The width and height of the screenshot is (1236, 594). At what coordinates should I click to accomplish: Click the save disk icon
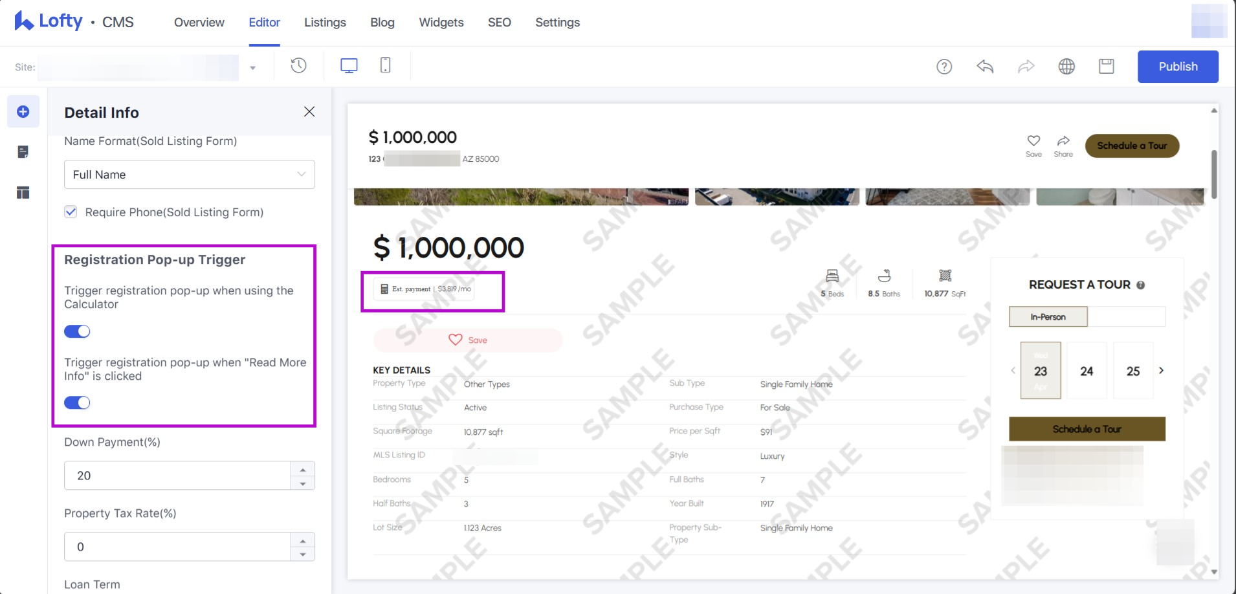point(1107,67)
